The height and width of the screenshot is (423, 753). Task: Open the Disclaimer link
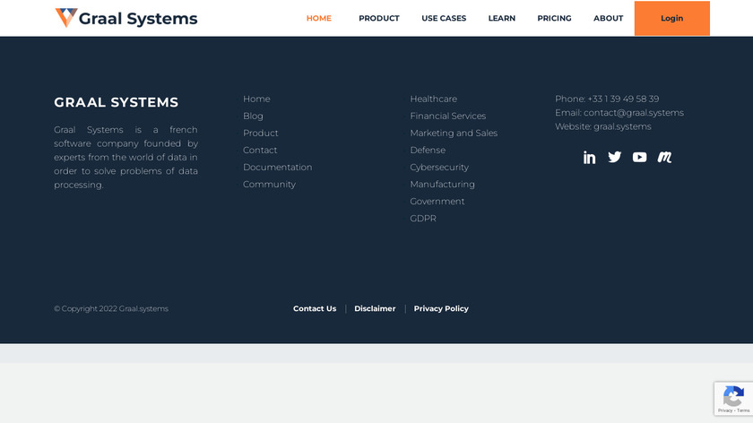click(375, 308)
